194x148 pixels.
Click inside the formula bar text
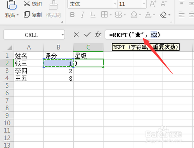pos(135,35)
